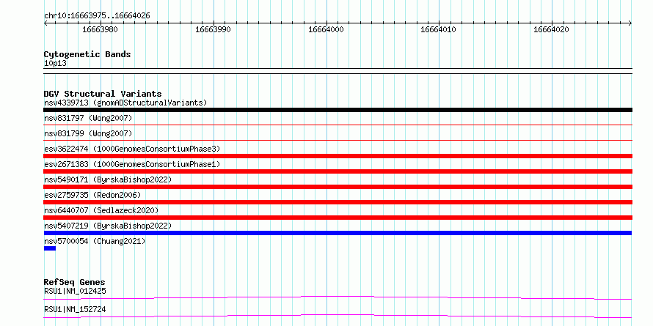This screenshot has height=326, width=653.
Task: Open nsv6440707 Sedlazeck2020 label
Action: (x=101, y=210)
